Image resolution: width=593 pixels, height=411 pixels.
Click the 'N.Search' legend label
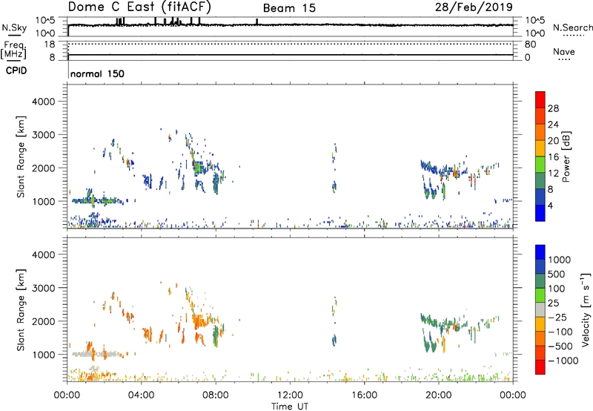(572, 27)
